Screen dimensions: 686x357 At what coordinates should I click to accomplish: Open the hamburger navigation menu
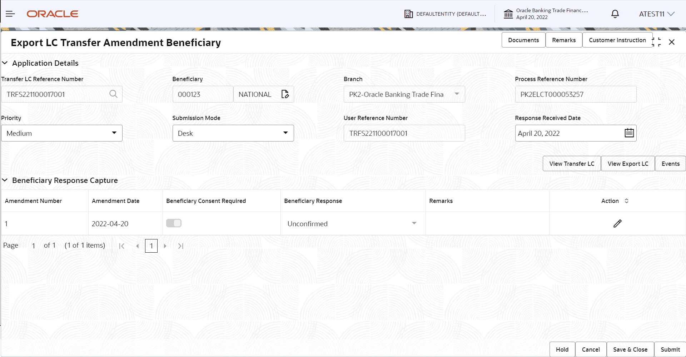click(10, 14)
